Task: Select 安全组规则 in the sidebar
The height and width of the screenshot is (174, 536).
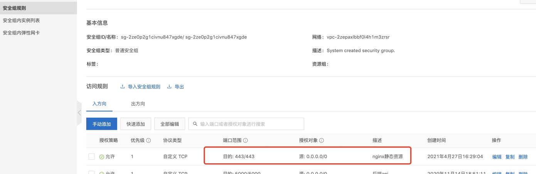Action: pos(14,8)
